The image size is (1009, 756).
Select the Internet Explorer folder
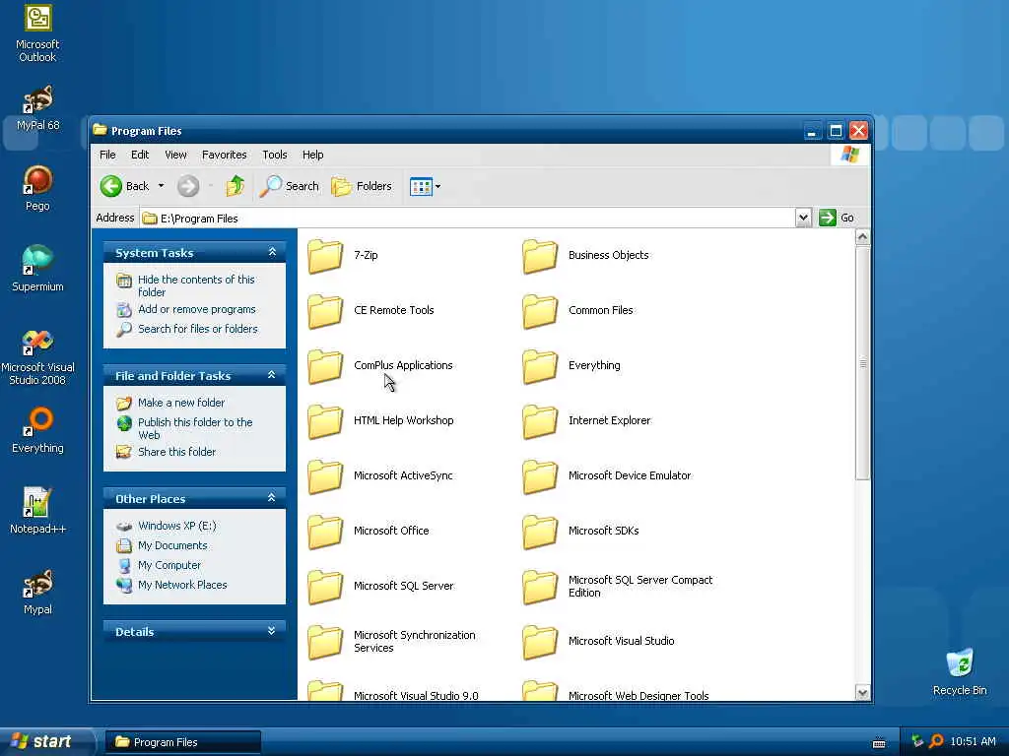[x=587, y=421]
